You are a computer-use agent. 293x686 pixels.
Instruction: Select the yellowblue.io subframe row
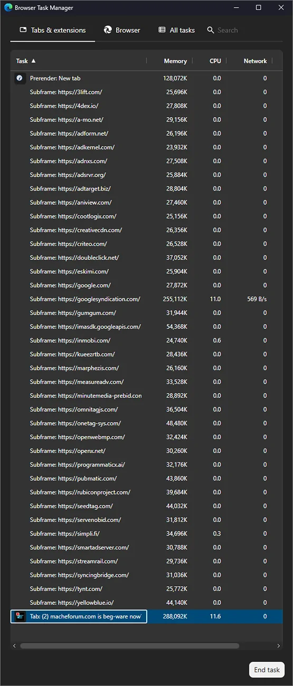click(146, 603)
